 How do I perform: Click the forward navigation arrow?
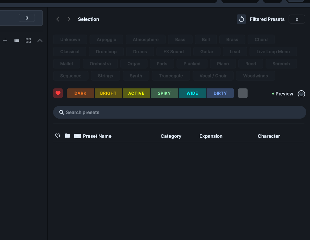pos(69,19)
